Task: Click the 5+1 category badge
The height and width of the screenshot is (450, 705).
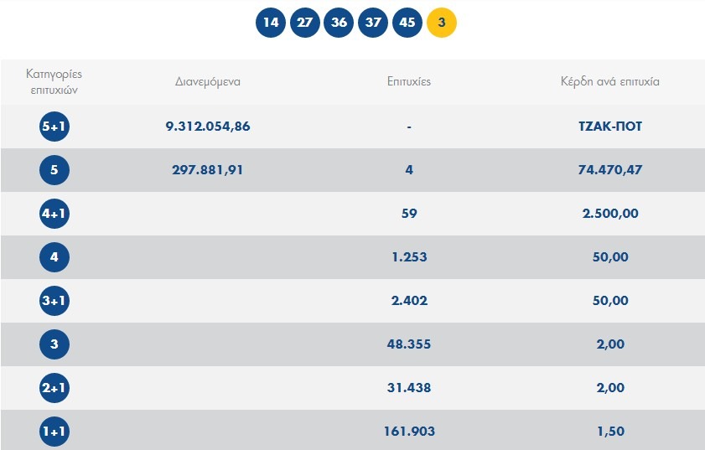Action: (x=54, y=127)
